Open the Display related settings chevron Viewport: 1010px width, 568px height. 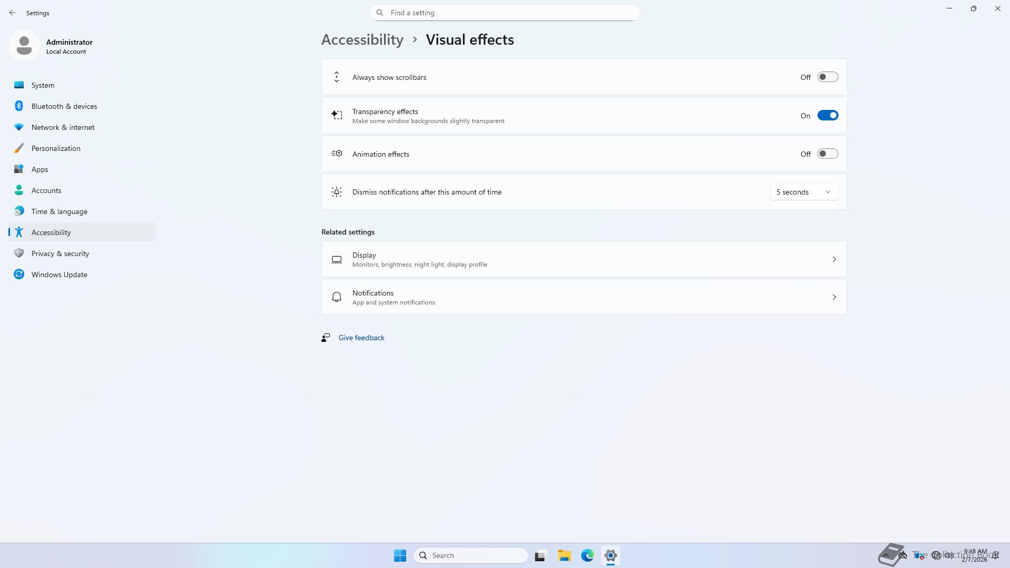coord(834,259)
